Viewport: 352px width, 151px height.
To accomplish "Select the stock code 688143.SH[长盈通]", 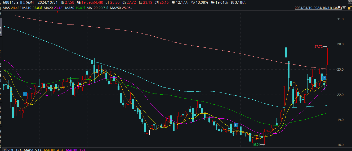I will (x=18, y=2).
